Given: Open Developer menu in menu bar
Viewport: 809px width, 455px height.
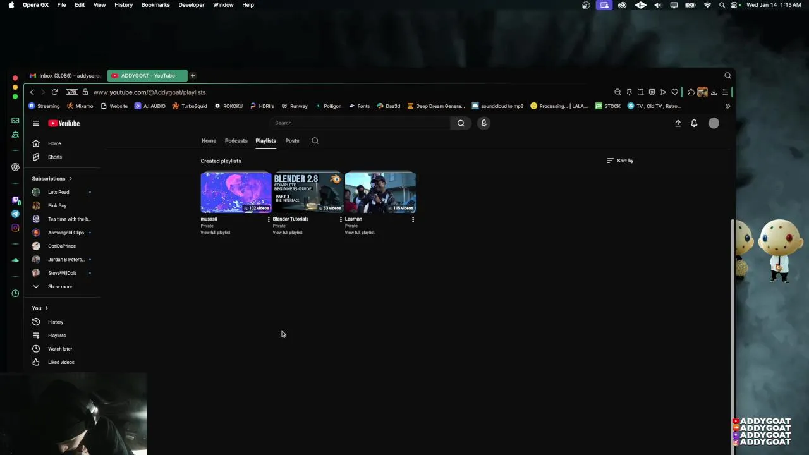Looking at the screenshot, I should (x=191, y=5).
